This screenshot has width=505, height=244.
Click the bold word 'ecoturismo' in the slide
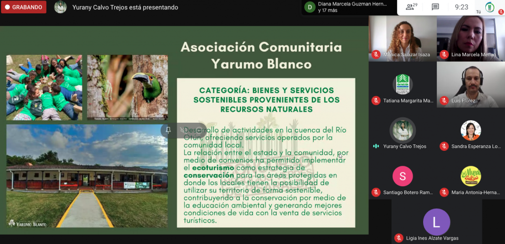[213, 168]
